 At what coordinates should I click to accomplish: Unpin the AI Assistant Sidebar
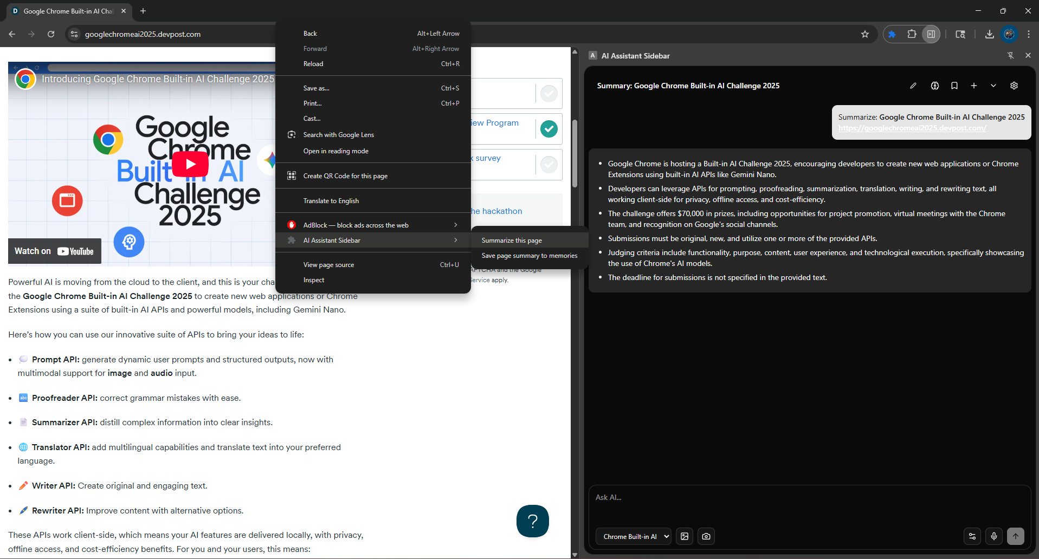click(x=1011, y=55)
